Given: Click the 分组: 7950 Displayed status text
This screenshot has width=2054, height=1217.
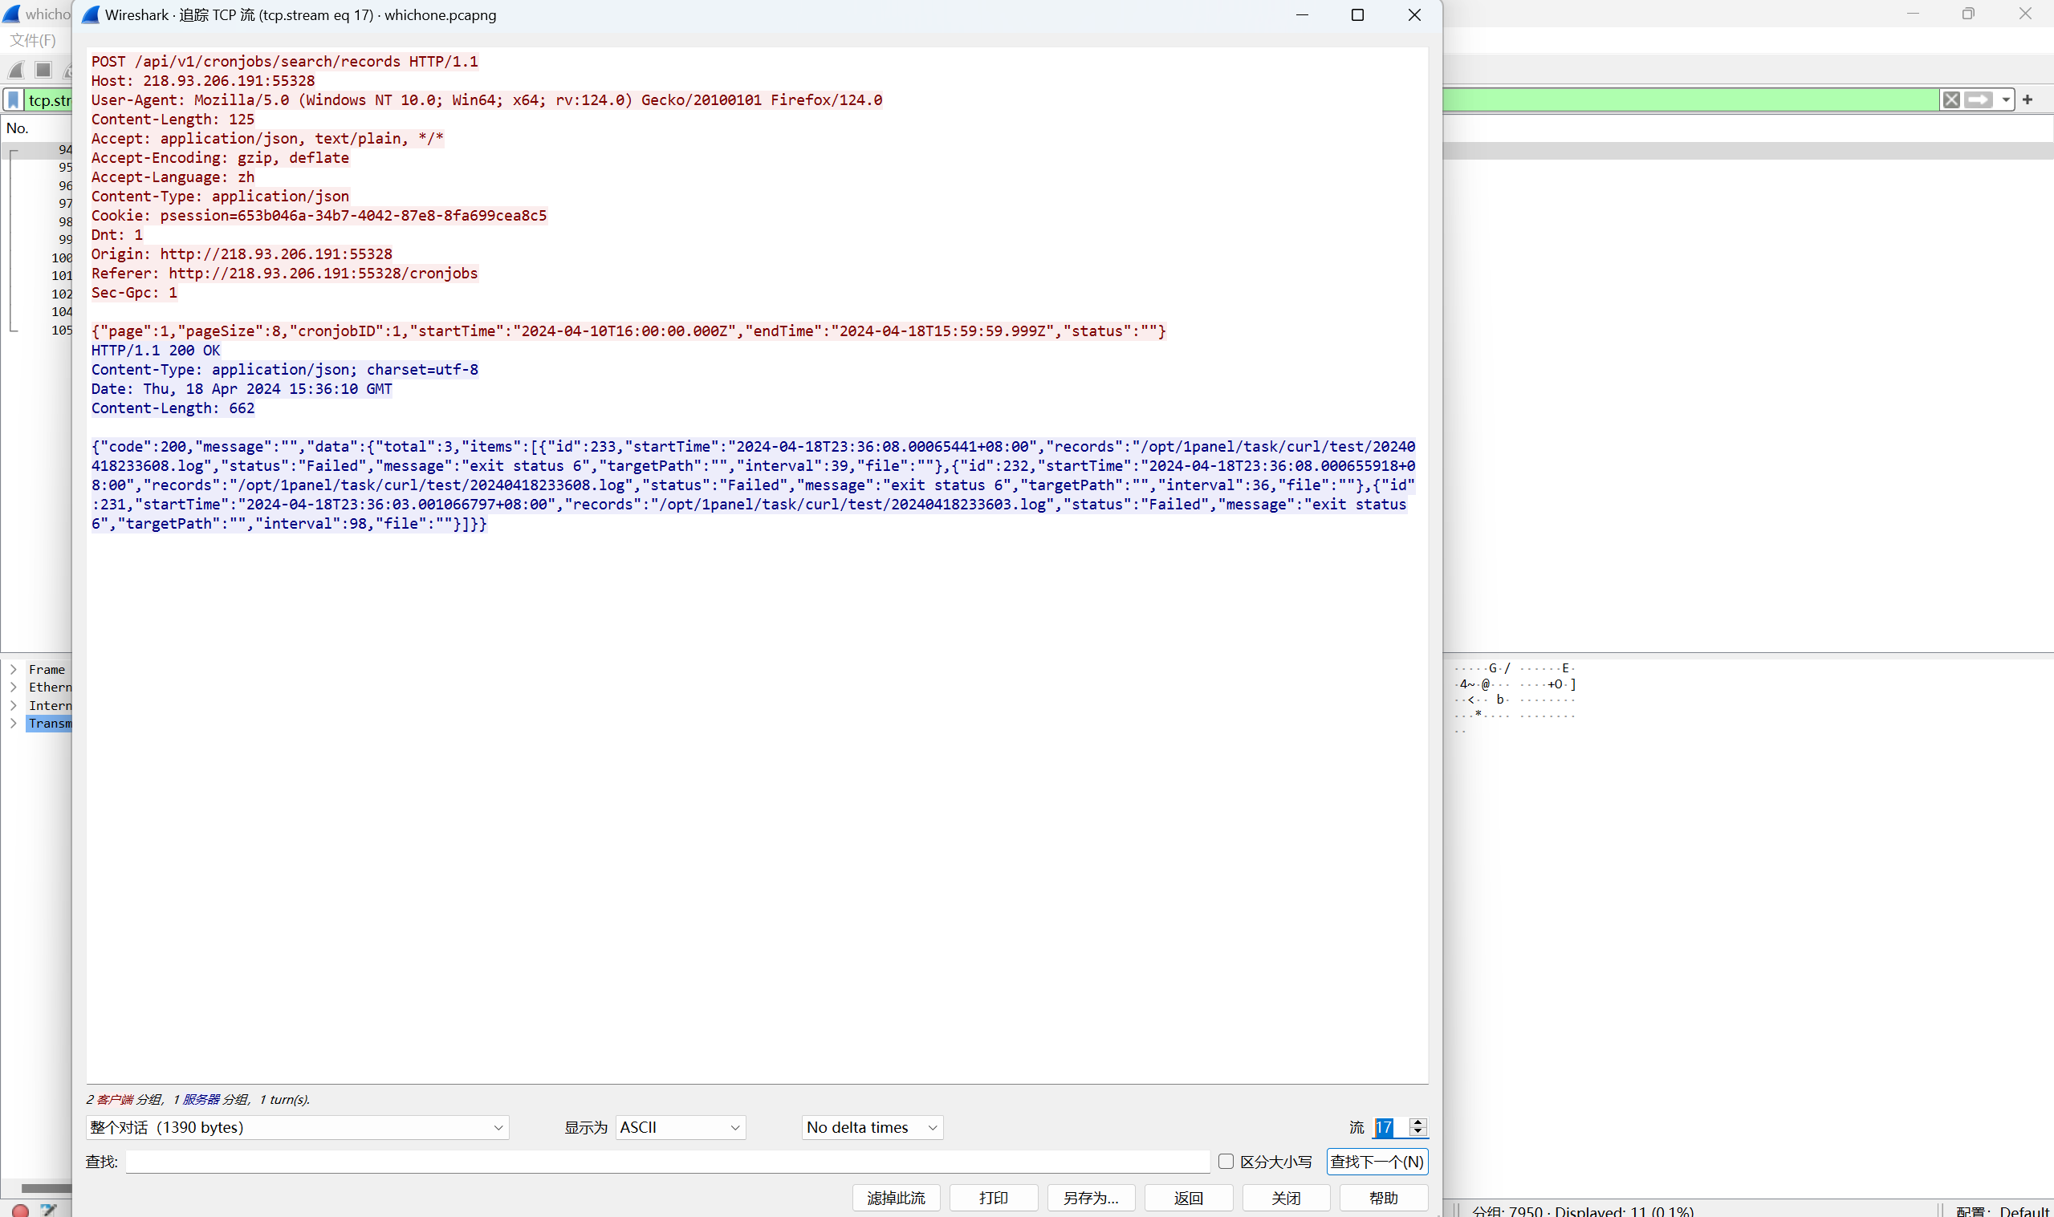Looking at the screenshot, I should pos(1582,1211).
